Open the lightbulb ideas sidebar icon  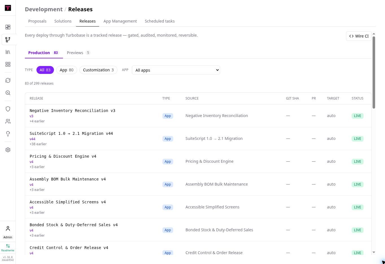[8, 134]
